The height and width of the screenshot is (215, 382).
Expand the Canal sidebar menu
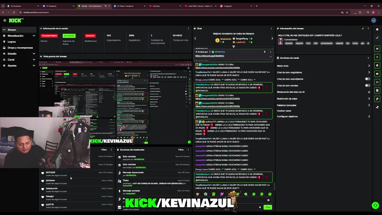coord(19,59)
